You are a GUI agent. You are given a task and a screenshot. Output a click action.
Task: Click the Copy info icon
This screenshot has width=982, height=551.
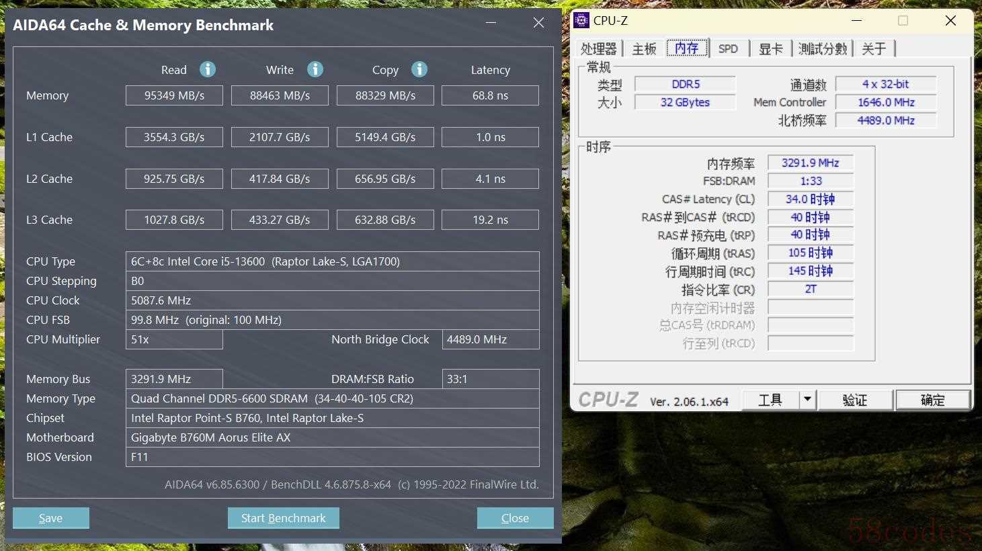coord(419,69)
